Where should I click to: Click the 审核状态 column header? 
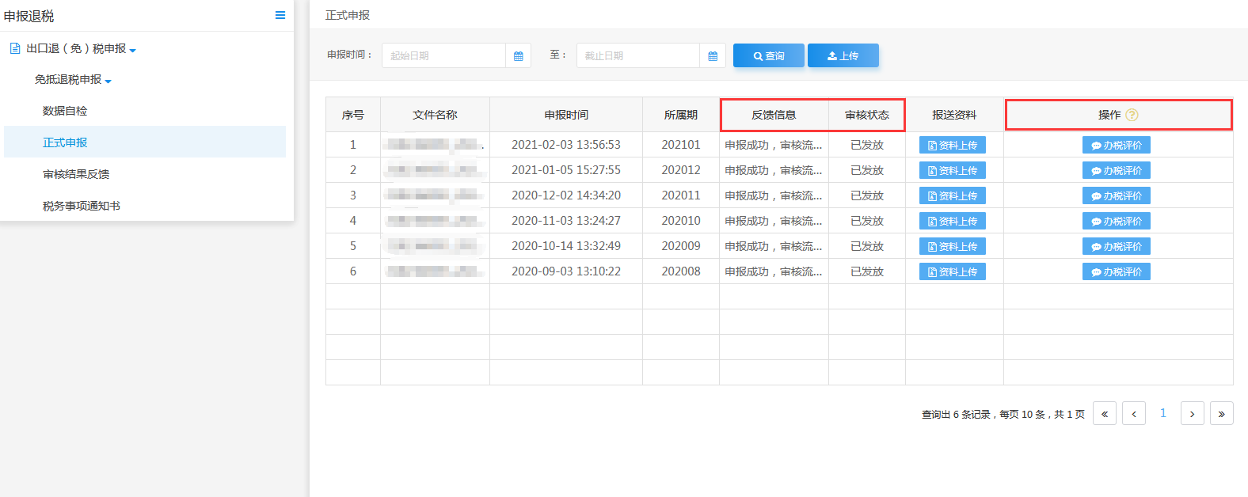(x=867, y=115)
